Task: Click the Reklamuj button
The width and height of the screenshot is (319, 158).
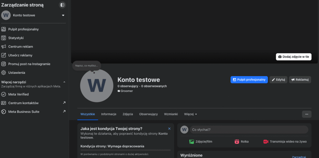Action: tap(300, 80)
